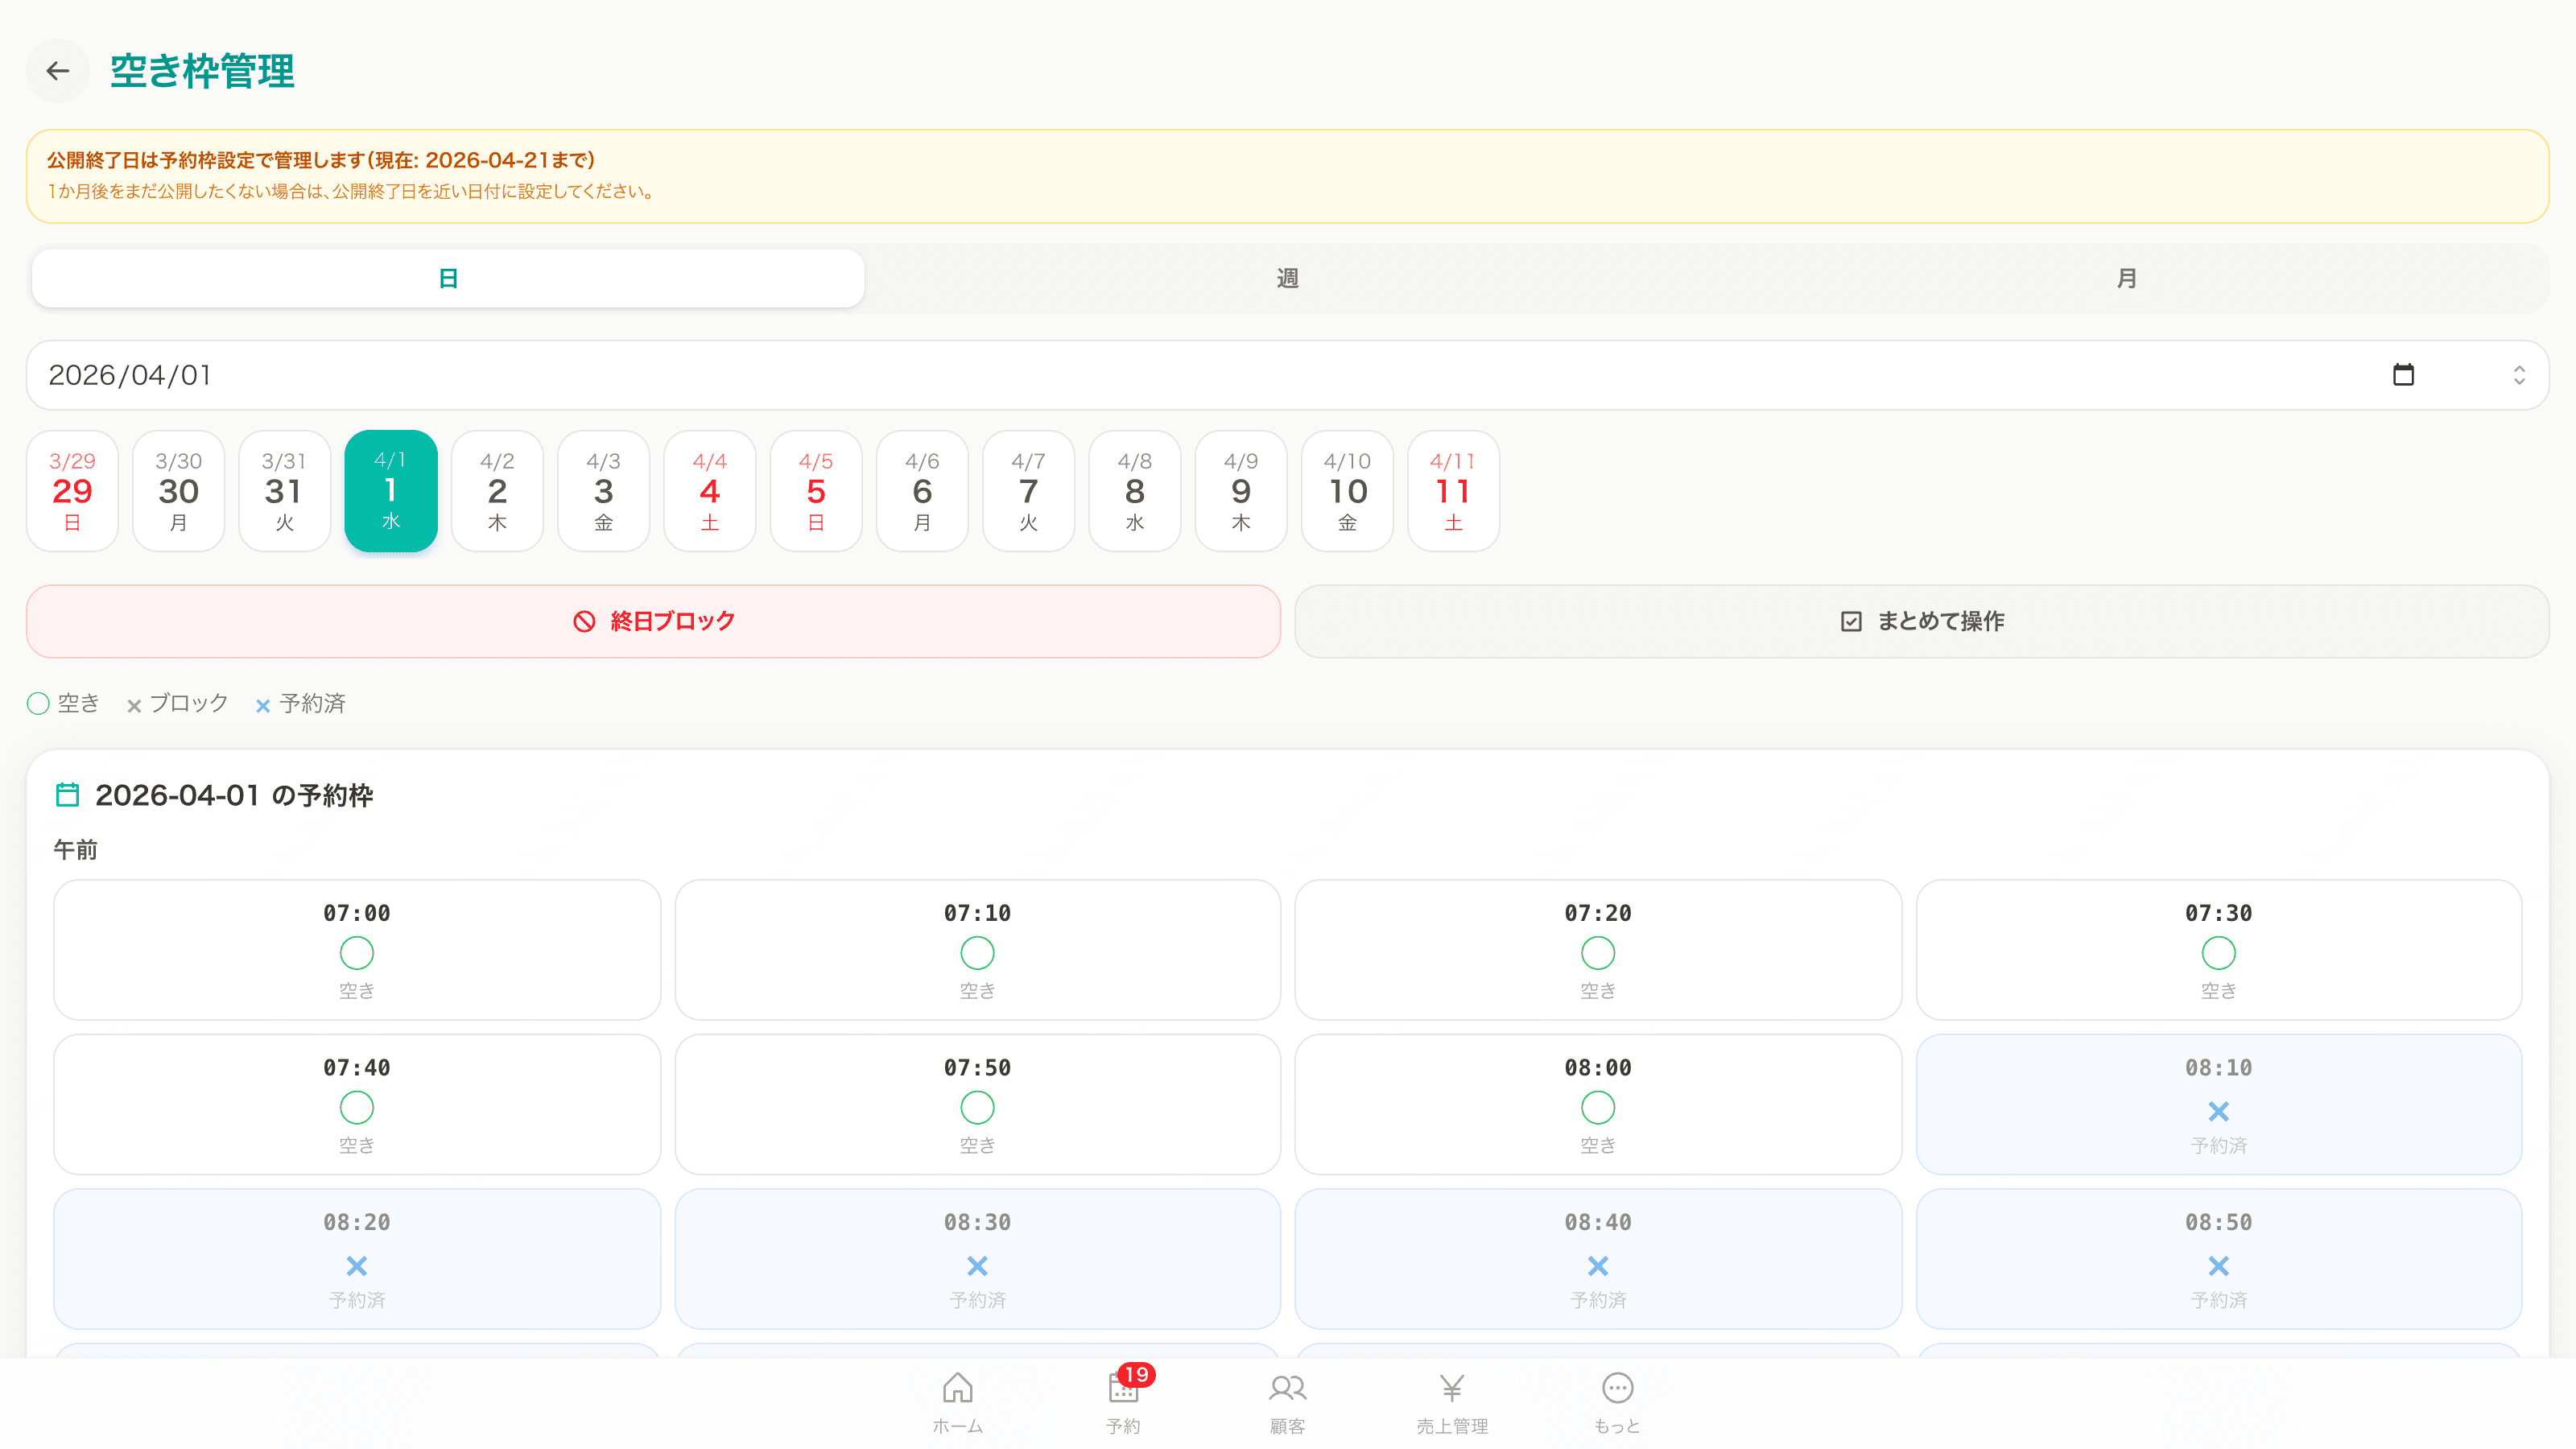Select date 4/11 Saturday chip
The height and width of the screenshot is (1449, 2576).
click(x=1452, y=491)
